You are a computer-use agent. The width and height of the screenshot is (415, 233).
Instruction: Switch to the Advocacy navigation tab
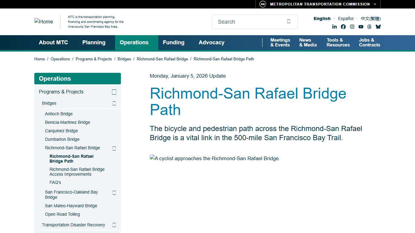(211, 42)
